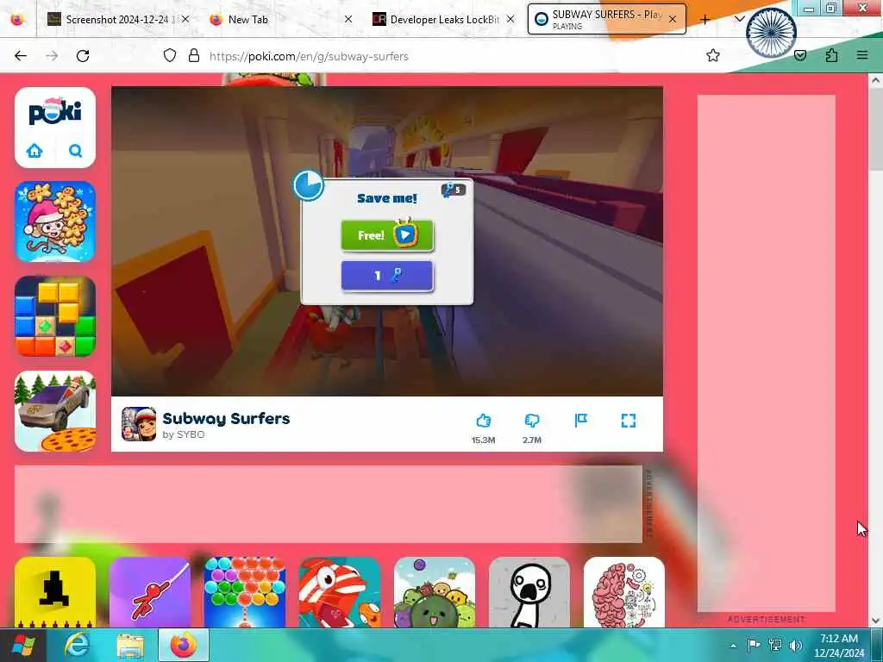The width and height of the screenshot is (883, 662).
Task: Open the Cybertruck pizza game thumbnail
Action: point(55,411)
